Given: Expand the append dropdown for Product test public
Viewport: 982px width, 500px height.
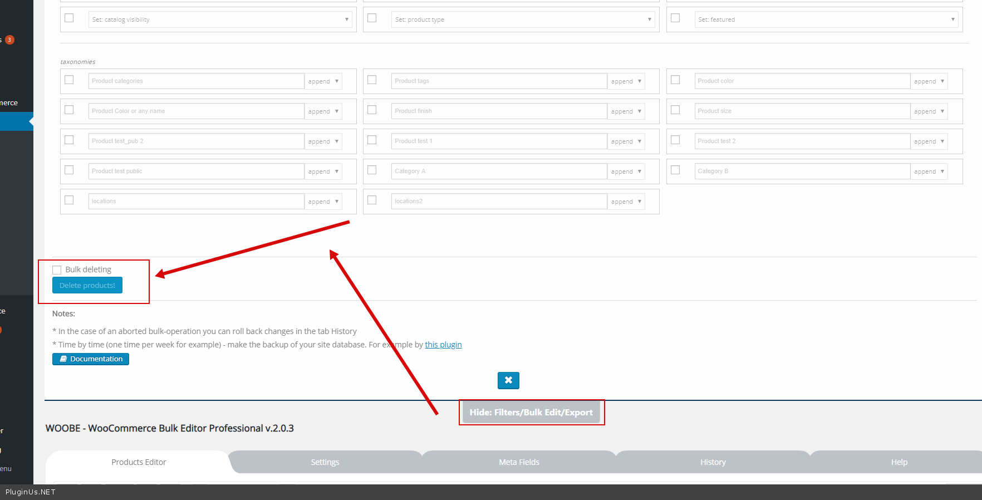Looking at the screenshot, I should click(x=323, y=171).
